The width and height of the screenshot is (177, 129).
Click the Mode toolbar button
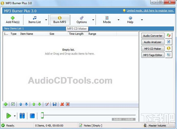(107, 20)
